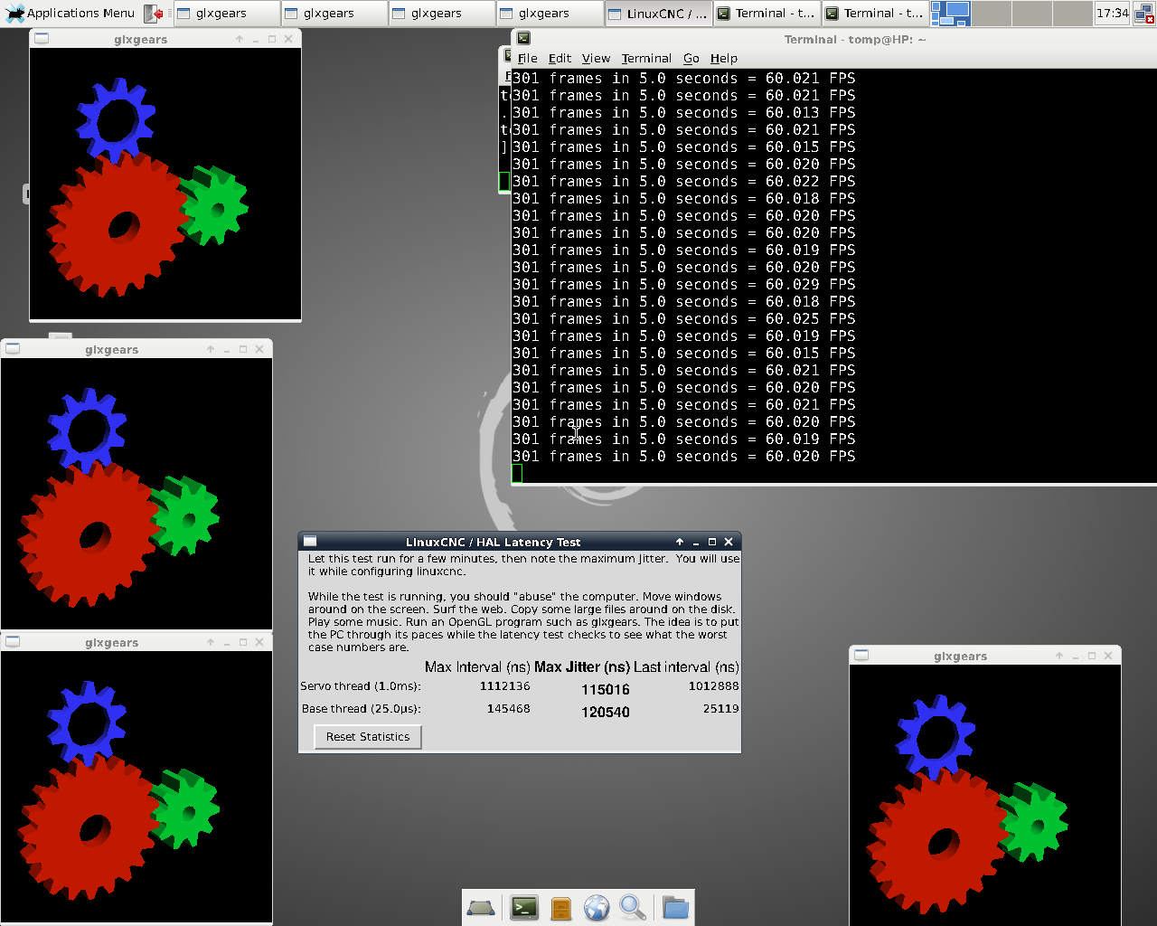
Task: Open the web browser globe icon in the dock
Action: (597, 907)
